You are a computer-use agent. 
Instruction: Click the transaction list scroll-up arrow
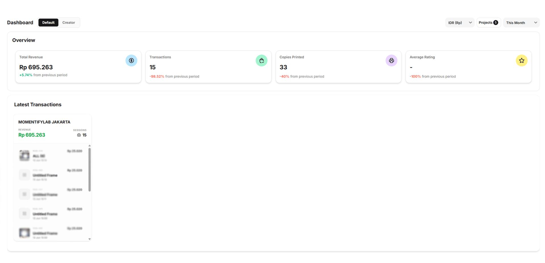tap(89, 146)
